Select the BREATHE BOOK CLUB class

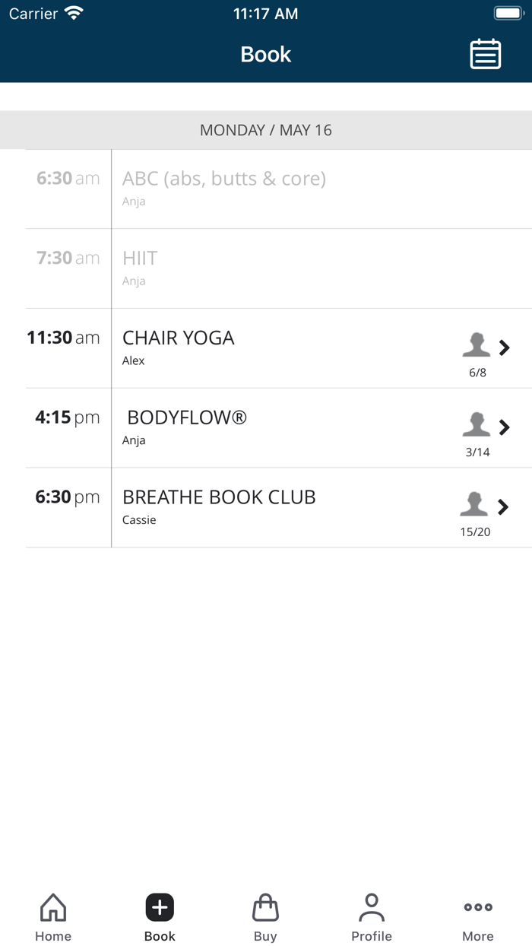click(x=228, y=504)
